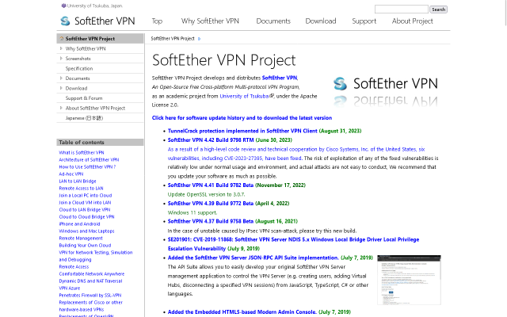
Task: Go to Replacements of Cisco link
Action: (x=91, y=305)
